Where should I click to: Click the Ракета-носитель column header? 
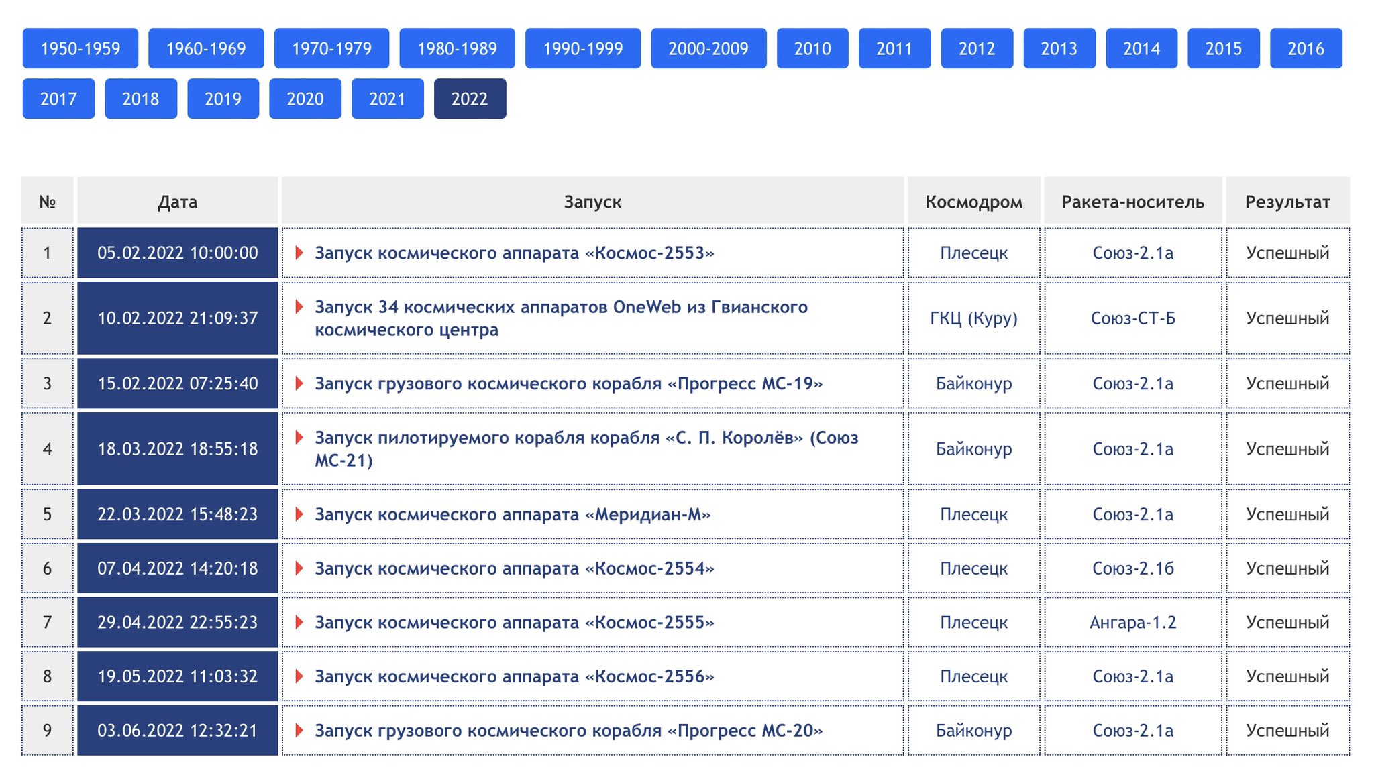(1132, 202)
